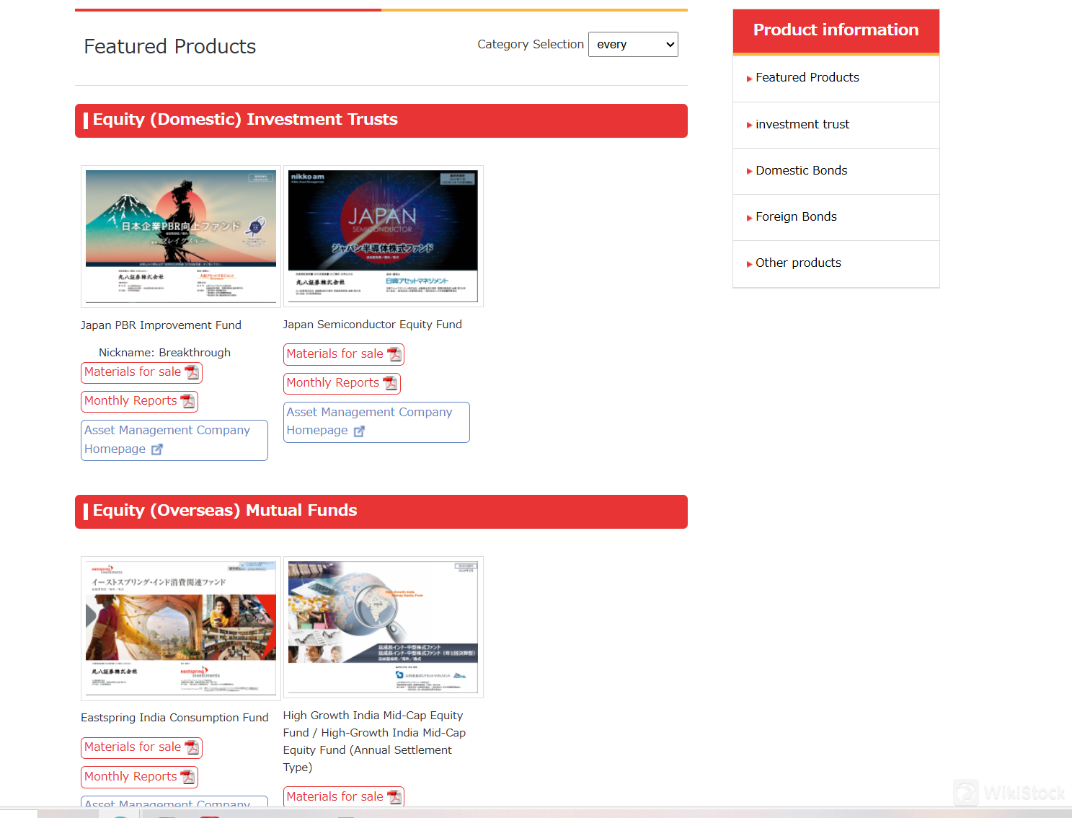The height and width of the screenshot is (818, 1072).
Task: Click red arrow beside Domestic Bonds
Action: click(750, 172)
